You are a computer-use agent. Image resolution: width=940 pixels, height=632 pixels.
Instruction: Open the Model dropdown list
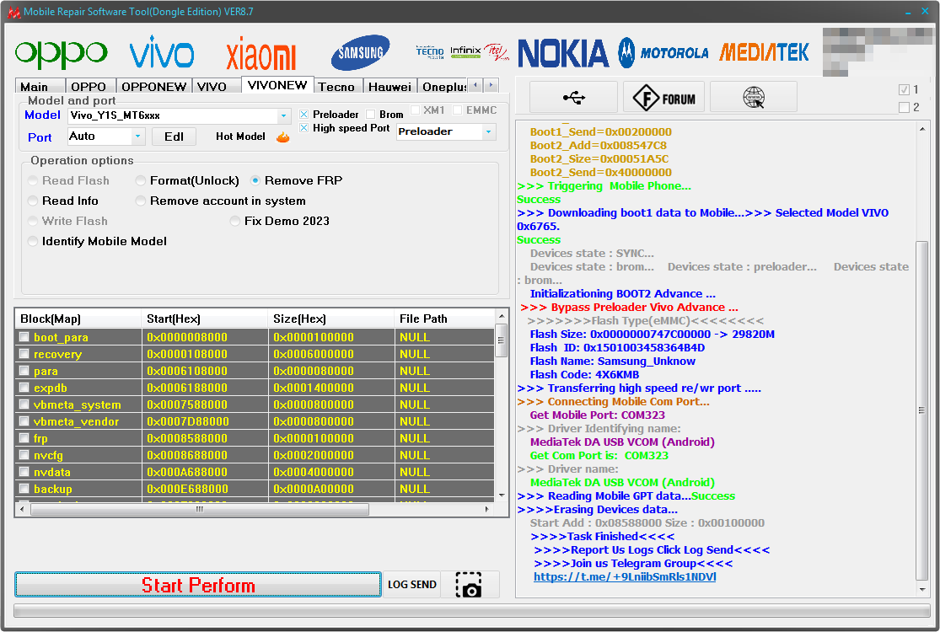283,115
